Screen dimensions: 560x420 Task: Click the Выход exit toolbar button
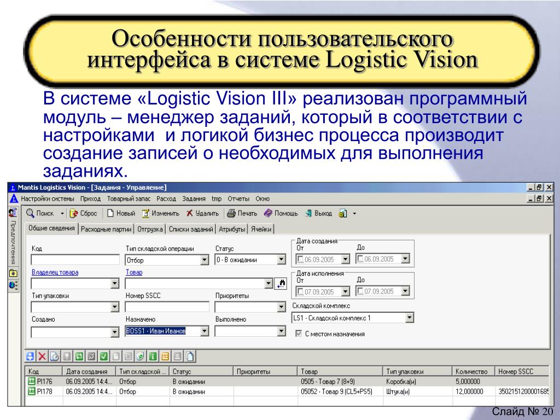pyautogui.click(x=319, y=213)
